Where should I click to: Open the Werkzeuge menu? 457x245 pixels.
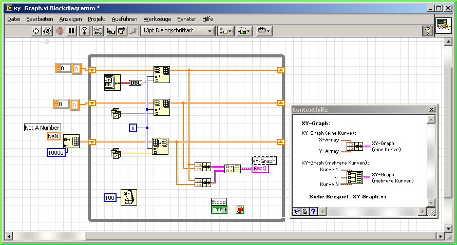[x=157, y=19]
